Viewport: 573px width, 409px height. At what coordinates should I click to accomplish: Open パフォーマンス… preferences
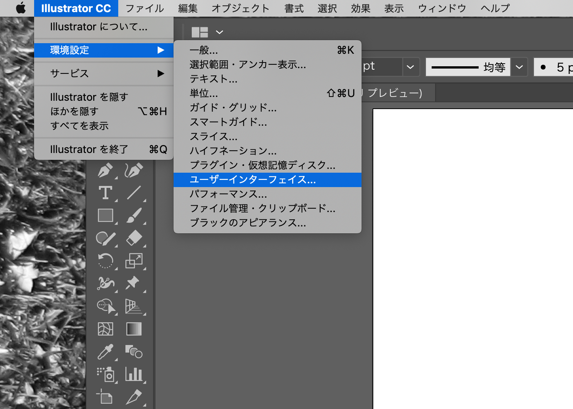click(268, 194)
